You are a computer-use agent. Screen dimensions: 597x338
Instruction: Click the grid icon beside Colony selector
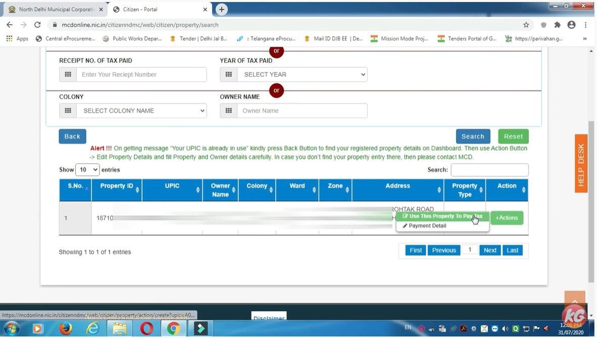tap(68, 111)
